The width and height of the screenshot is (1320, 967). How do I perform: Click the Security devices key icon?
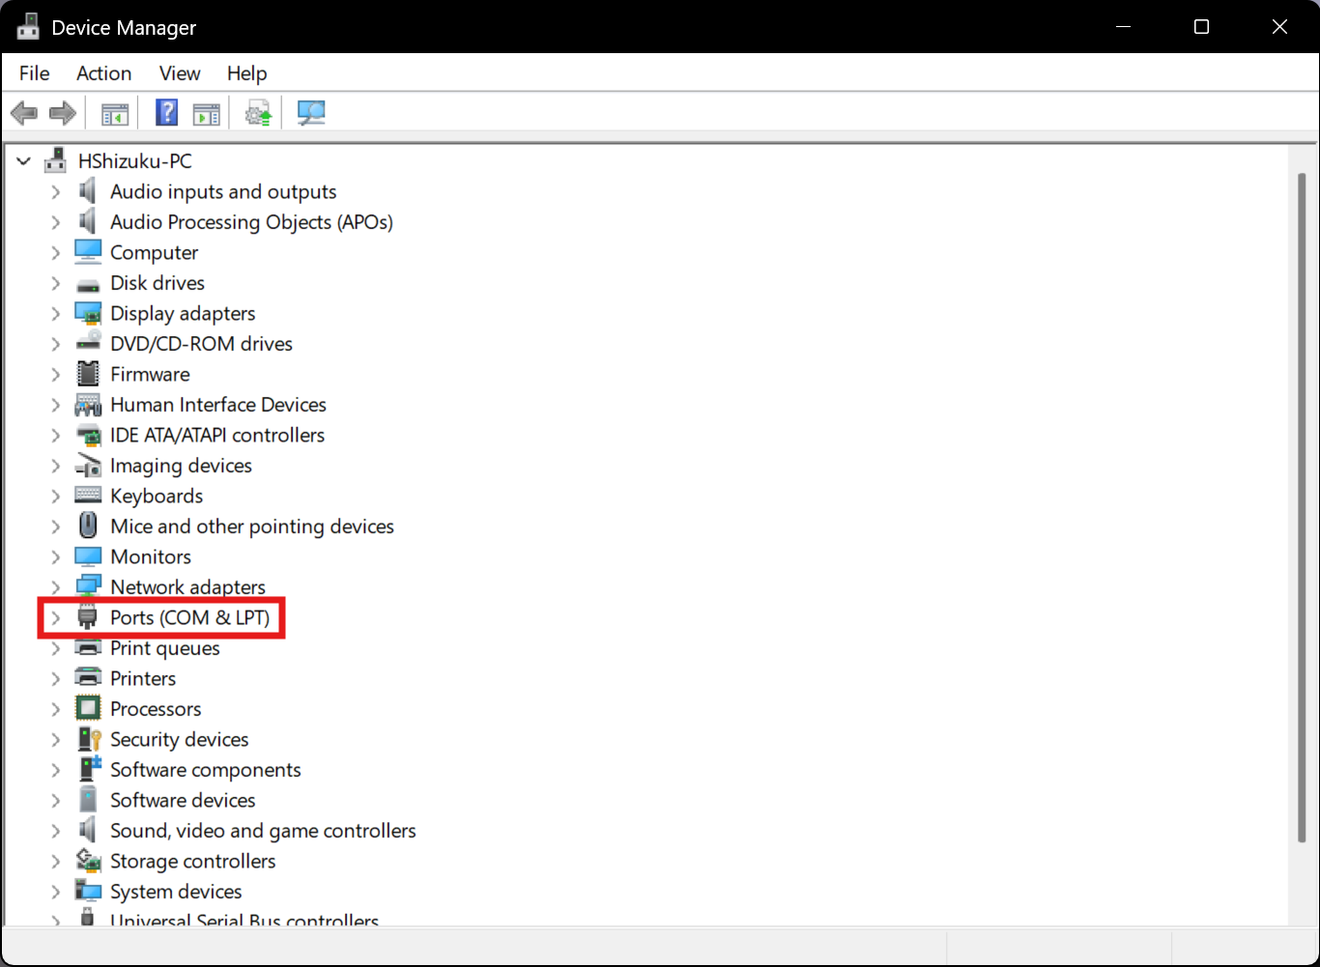click(88, 739)
